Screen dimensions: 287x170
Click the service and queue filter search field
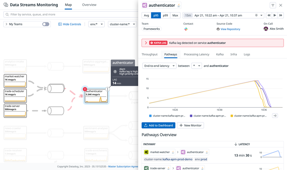(69, 15)
